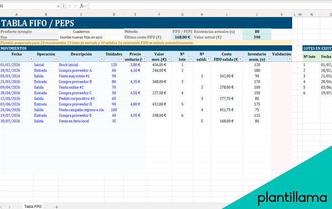Viewport: 332px width, 209px height.
Task: Open the Operación column filter dropdown
Action: coord(56,59)
